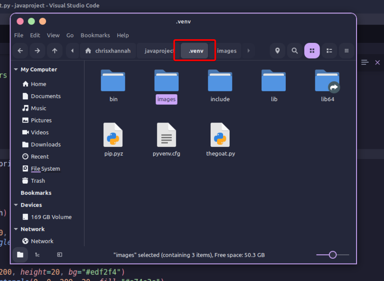Open the bin folder
The height and width of the screenshot is (281, 384).
pos(113,85)
